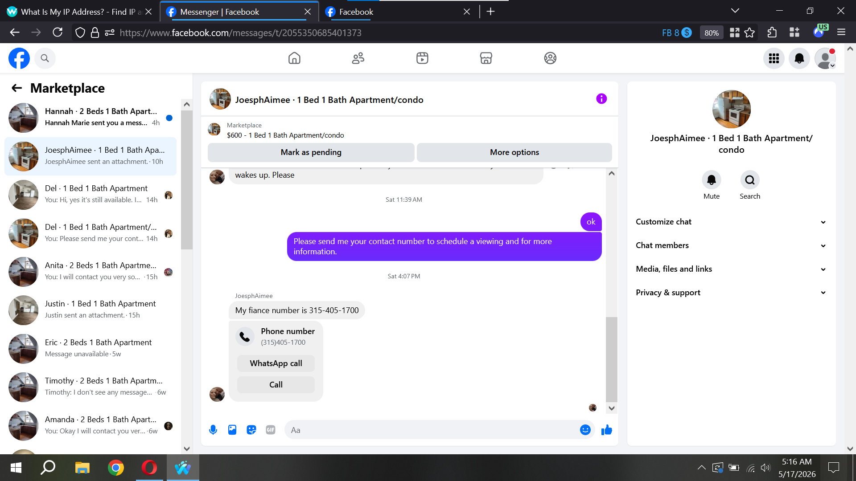Open JoesphAimee 1 Bed 1 Bath chat
This screenshot has height=481, width=856.
tap(91, 156)
